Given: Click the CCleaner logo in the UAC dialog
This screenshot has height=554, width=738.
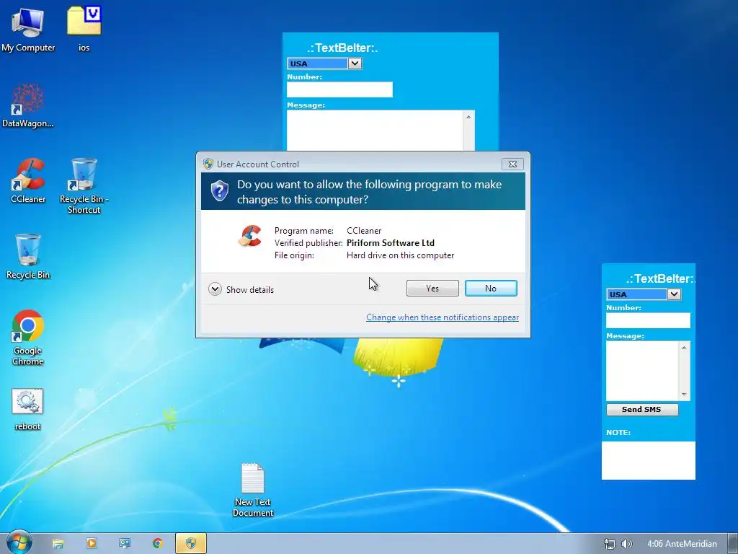Looking at the screenshot, I should pos(249,236).
